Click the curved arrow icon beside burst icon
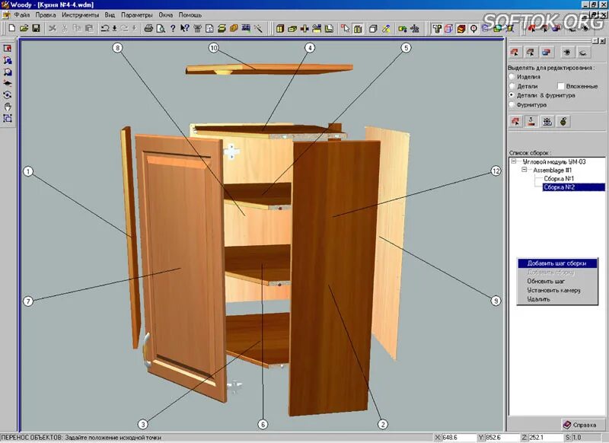 coord(583,52)
